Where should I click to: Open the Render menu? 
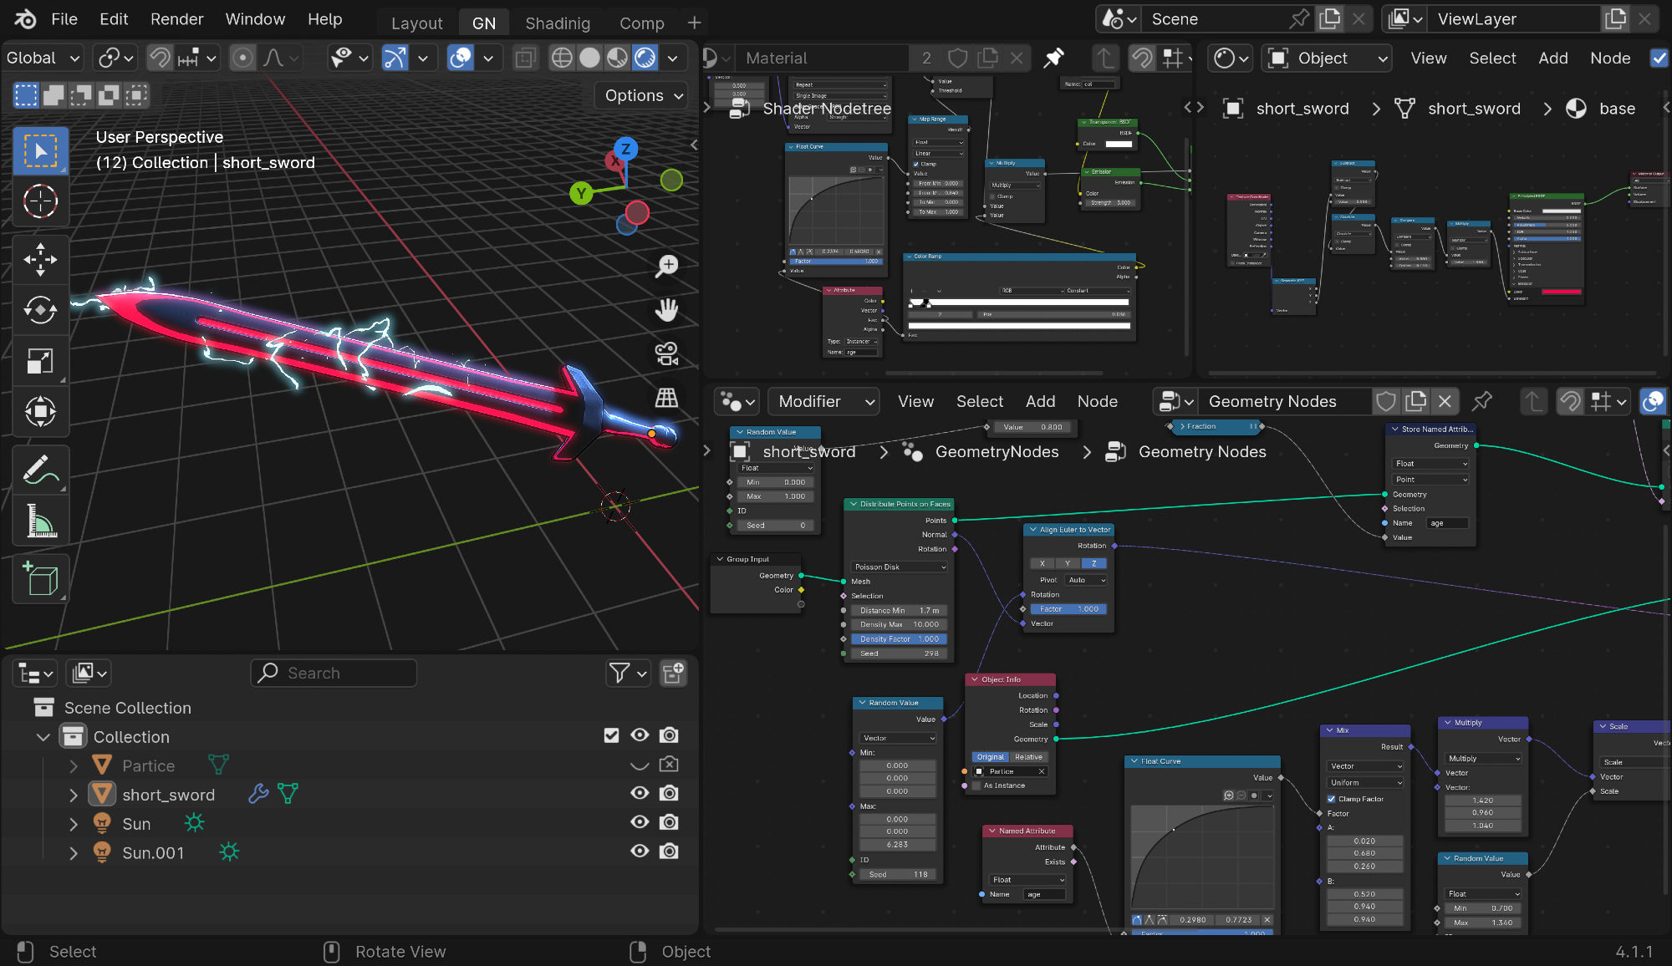pos(176,19)
